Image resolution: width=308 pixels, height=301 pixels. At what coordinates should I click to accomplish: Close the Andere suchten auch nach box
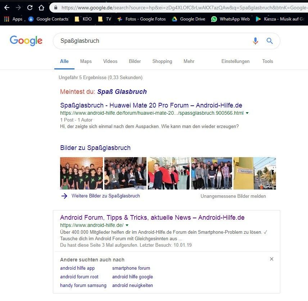click(x=272, y=259)
